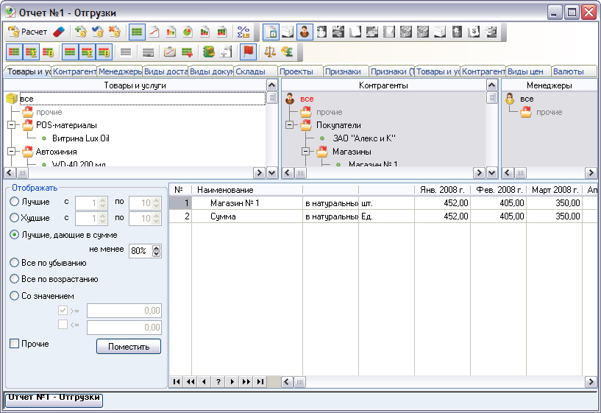Go to last record in table navigator

click(x=260, y=381)
